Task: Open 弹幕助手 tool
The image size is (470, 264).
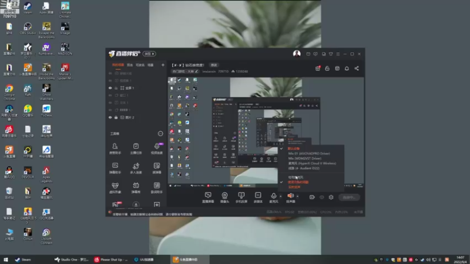Action: (115, 168)
